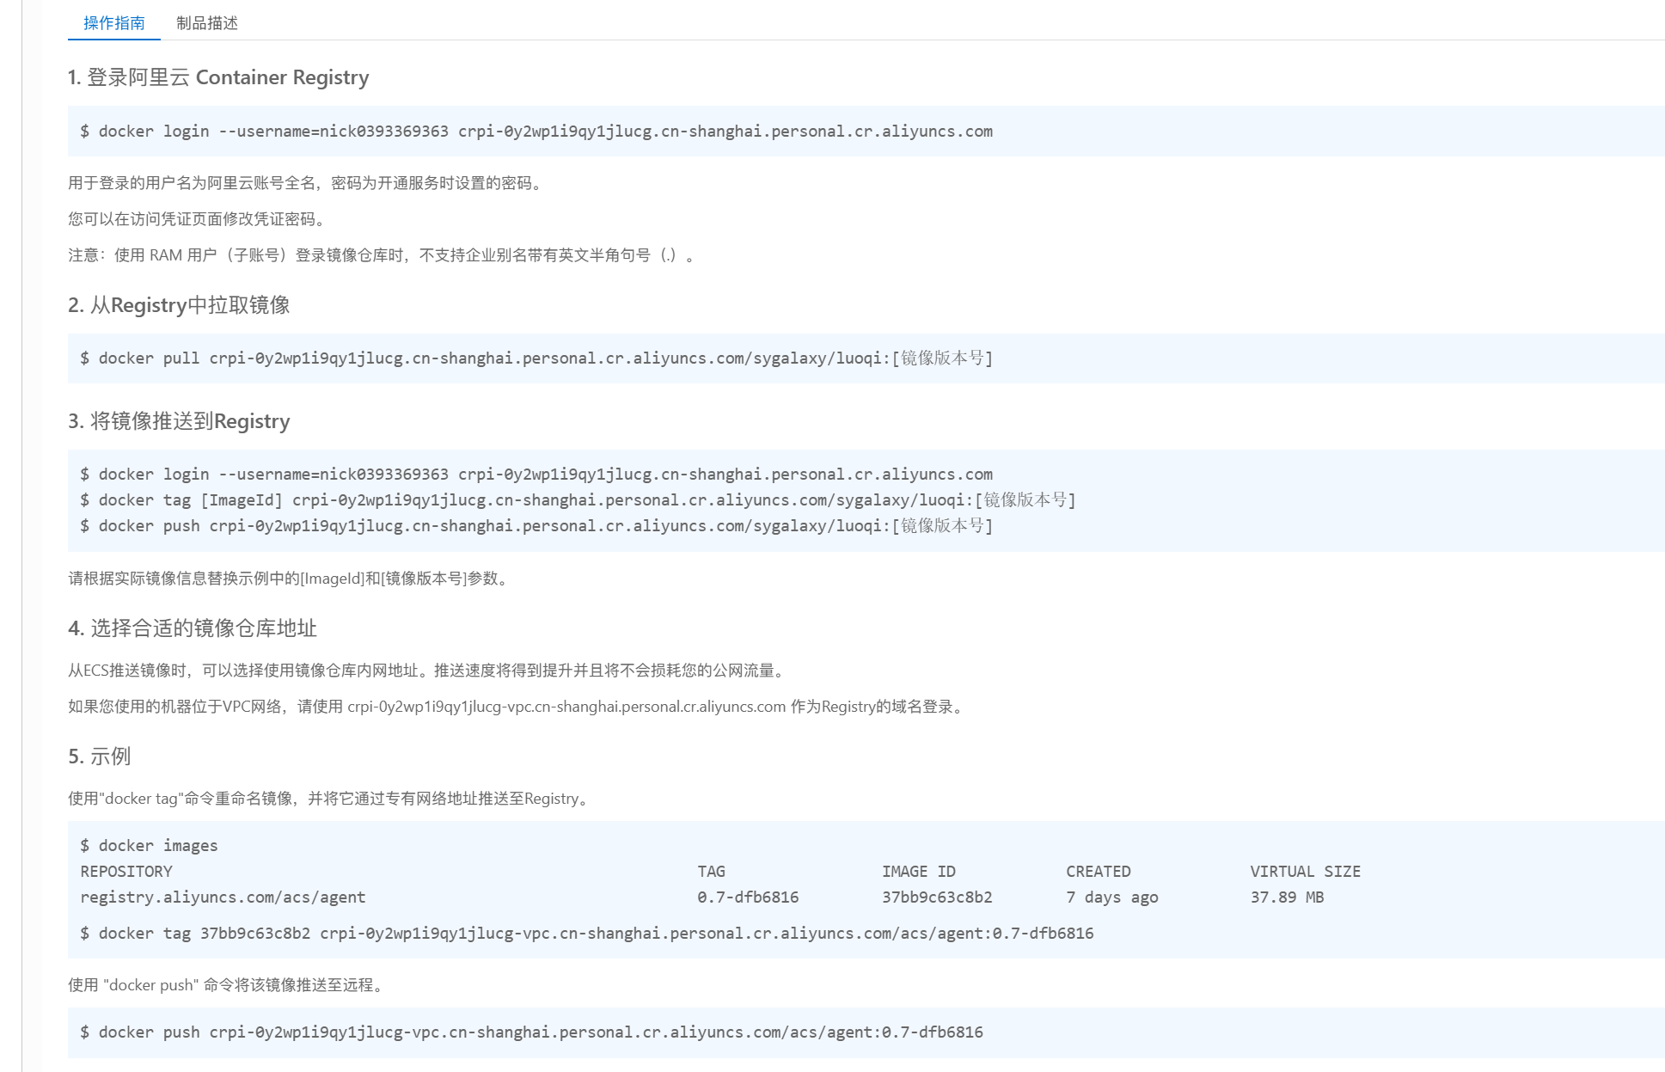Click the heading 选择合适的镜像仓库地址
The width and height of the screenshot is (1665, 1072).
pos(193,628)
